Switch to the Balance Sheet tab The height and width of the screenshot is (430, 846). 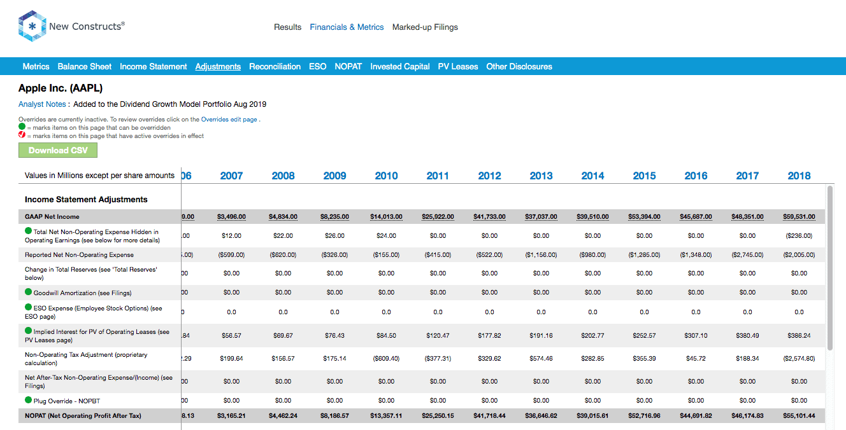[85, 66]
